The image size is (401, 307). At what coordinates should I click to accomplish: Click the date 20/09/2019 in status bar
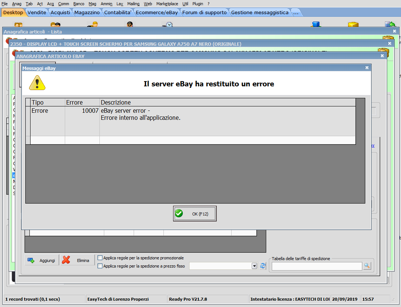click(x=344, y=299)
